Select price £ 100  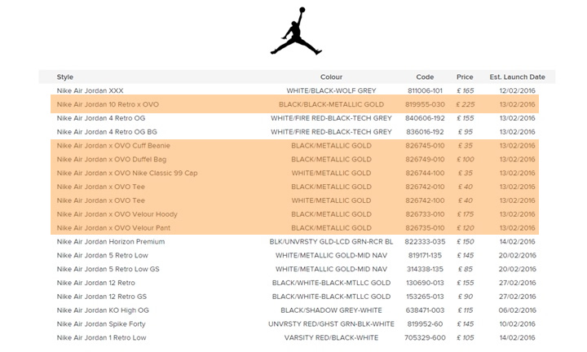[465, 160]
